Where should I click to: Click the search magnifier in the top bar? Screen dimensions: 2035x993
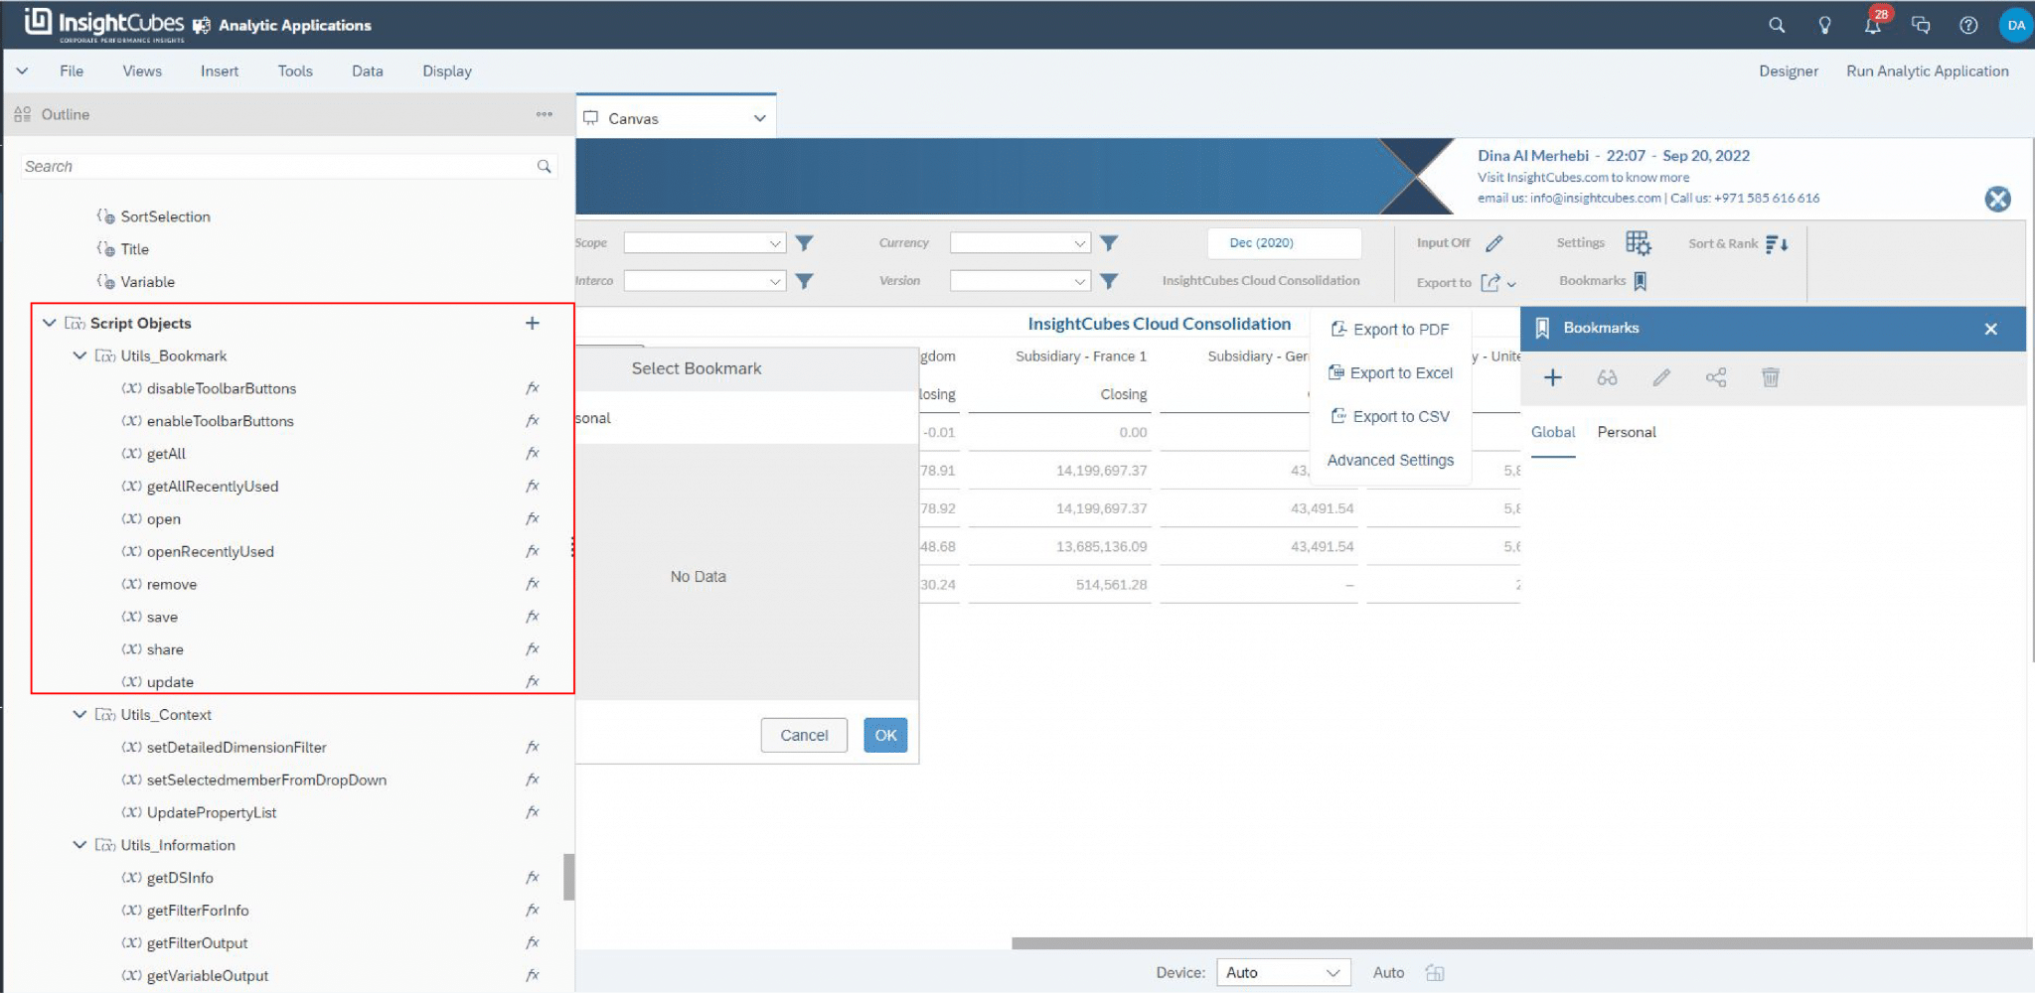tap(1777, 25)
